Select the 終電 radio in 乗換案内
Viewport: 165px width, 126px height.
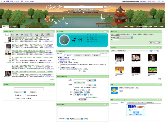coord(87,90)
